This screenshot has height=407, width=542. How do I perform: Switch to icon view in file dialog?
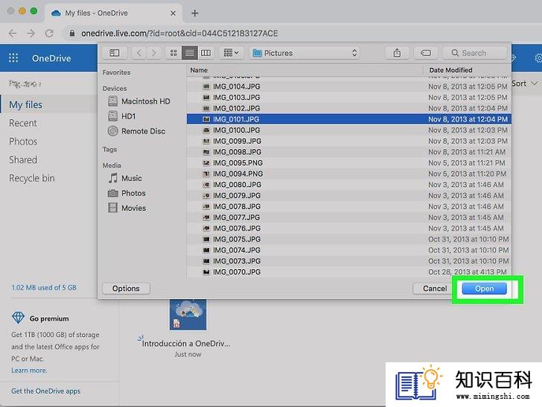click(x=173, y=53)
